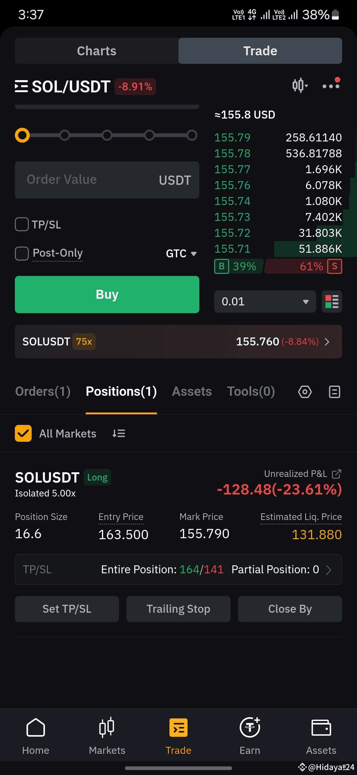Tap the green Buy button
Screen dimensions: 357x775
pos(107,294)
